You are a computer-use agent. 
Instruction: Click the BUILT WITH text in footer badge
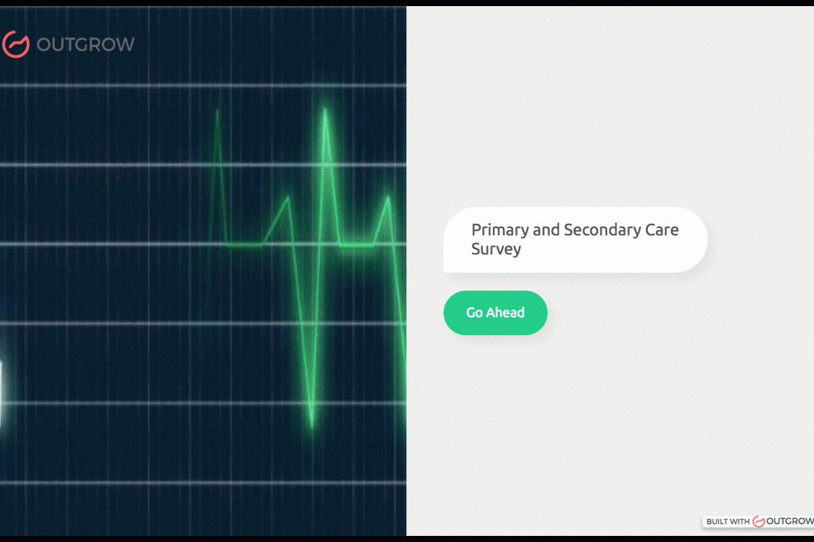(x=727, y=522)
